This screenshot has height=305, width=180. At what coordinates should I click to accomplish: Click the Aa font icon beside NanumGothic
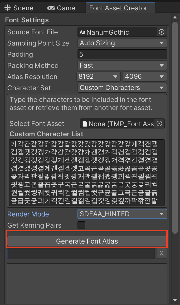82,32
